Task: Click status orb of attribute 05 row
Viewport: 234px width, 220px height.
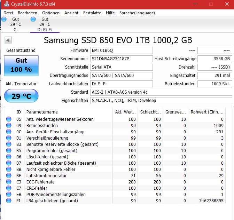Action: point(9,119)
